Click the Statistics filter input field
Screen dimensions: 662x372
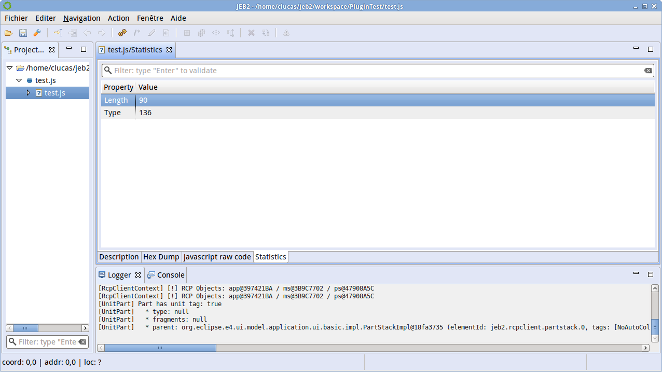pyautogui.click(x=378, y=71)
